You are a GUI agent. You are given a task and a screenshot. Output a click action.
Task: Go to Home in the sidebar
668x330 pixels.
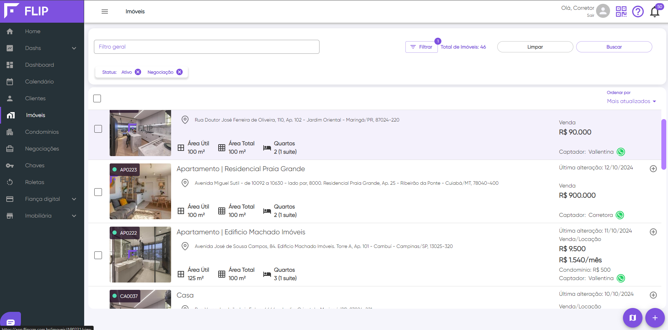pyautogui.click(x=42, y=31)
